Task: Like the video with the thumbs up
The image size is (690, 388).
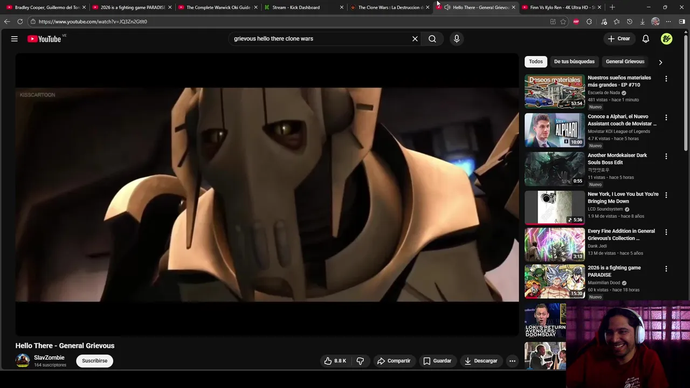Action: (x=335, y=361)
